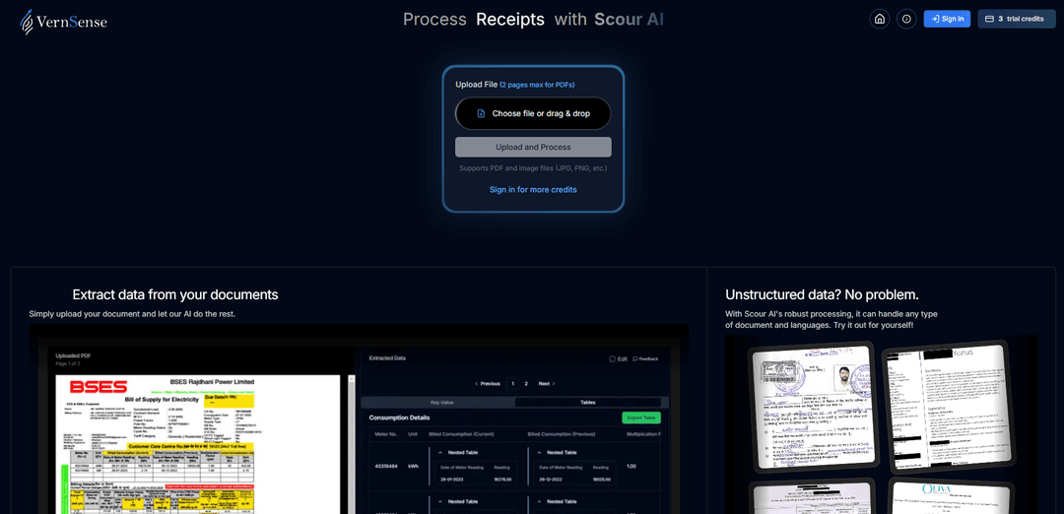Click the credit card icon beside trial credits
1064x514 pixels.
click(989, 19)
